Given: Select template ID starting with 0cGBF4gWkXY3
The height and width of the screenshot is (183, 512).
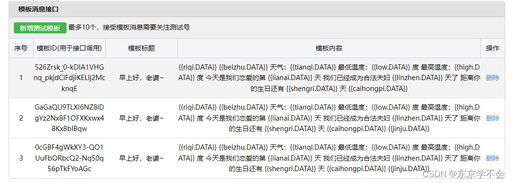Looking at the screenshot, I should tap(69, 158).
